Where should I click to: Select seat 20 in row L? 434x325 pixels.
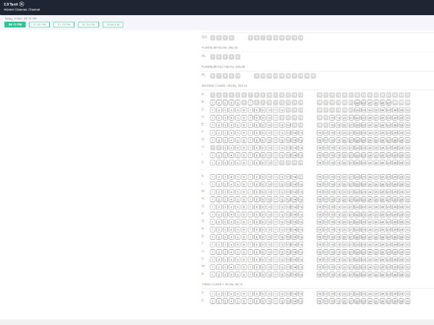tap(344, 184)
